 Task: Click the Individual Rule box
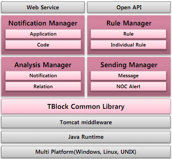[128, 45]
